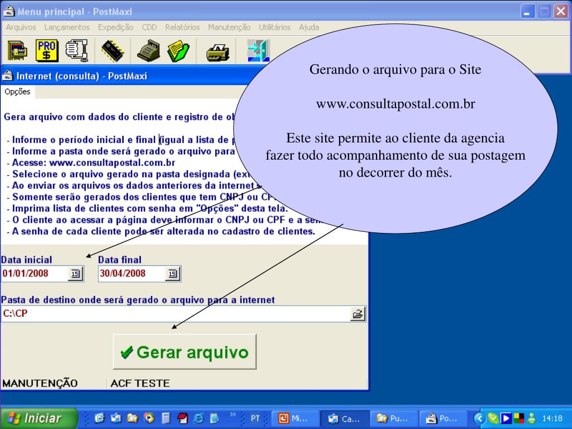
Task: Click the system clock showing 14:18
Action: (552, 418)
